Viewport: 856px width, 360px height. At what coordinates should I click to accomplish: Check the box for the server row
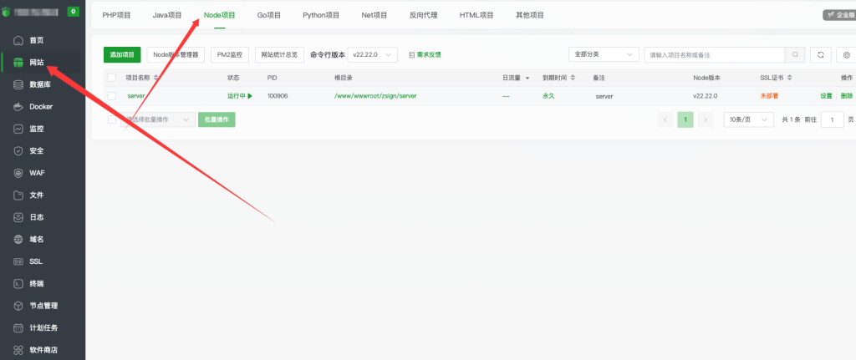click(x=112, y=96)
